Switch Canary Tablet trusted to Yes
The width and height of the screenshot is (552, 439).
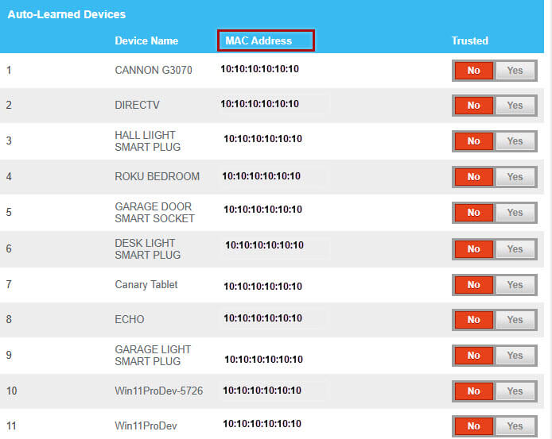(x=515, y=285)
